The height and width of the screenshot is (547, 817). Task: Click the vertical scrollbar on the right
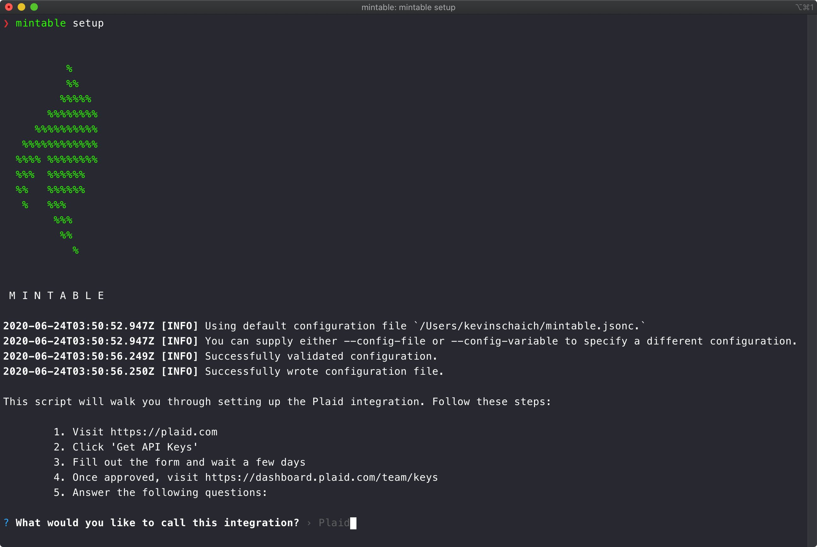click(812, 279)
